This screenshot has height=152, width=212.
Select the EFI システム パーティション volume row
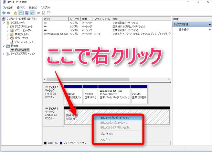click(x=107, y=27)
